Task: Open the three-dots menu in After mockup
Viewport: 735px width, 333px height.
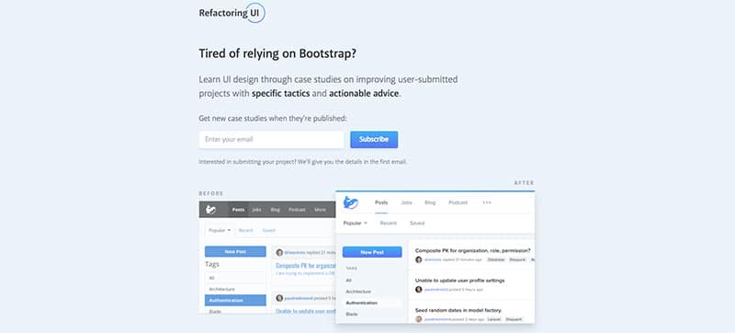Action: [487, 202]
